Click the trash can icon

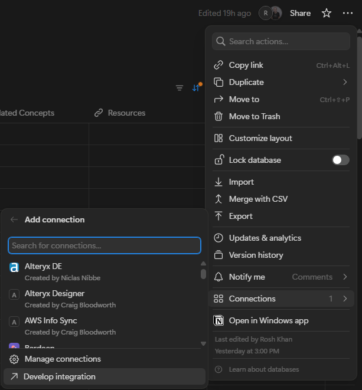coord(218,116)
